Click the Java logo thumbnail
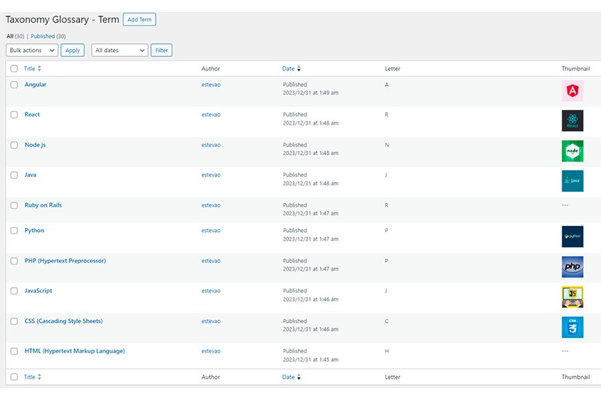 coord(572,181)
